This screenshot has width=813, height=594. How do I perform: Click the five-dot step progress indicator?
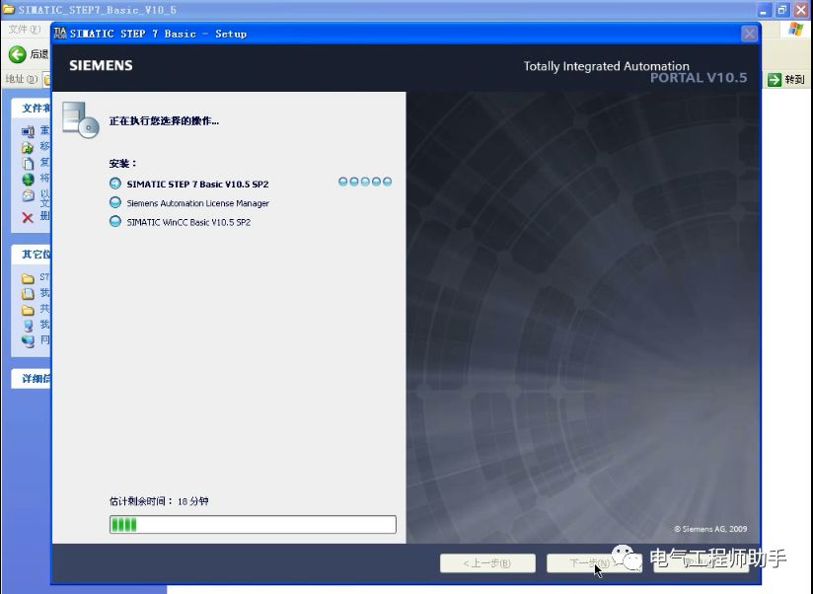(365, 182)
